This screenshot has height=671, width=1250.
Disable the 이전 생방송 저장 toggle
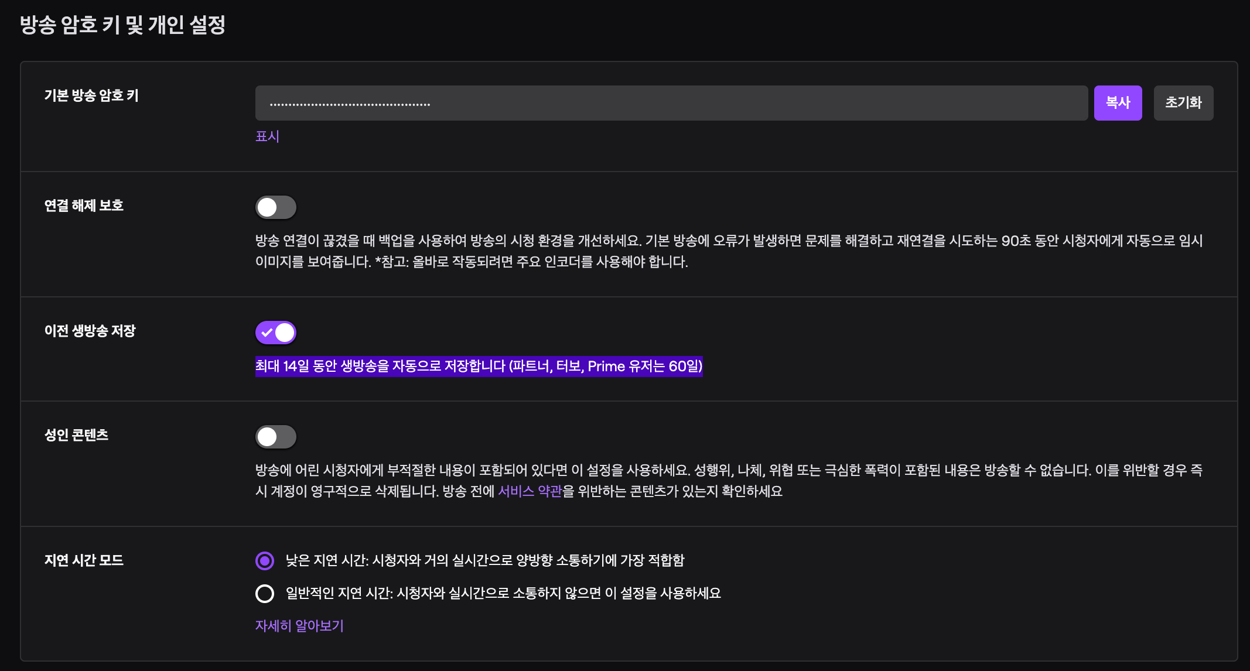tap(276, 333)
